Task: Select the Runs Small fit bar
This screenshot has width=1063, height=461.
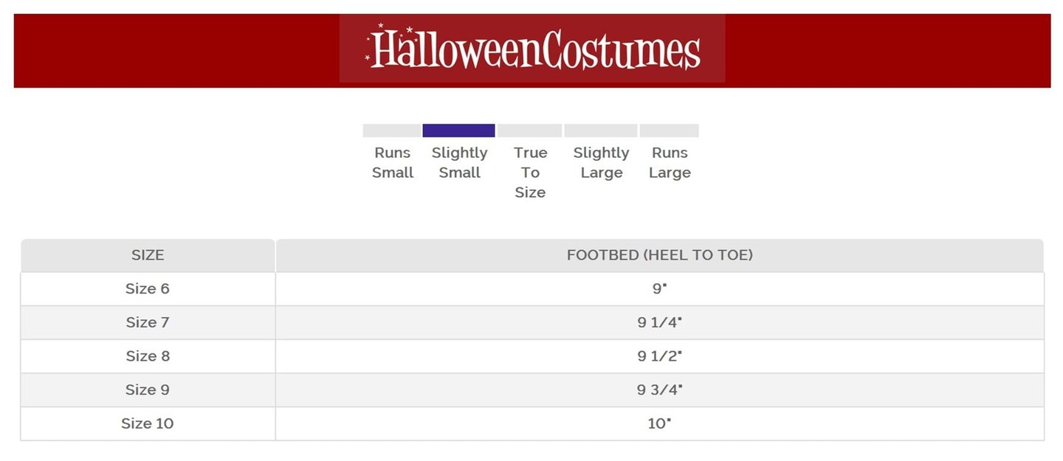Action: 391,131
